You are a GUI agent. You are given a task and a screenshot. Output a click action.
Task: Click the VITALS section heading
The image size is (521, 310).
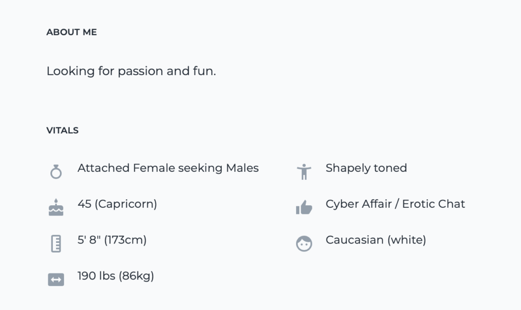[63, 131]
